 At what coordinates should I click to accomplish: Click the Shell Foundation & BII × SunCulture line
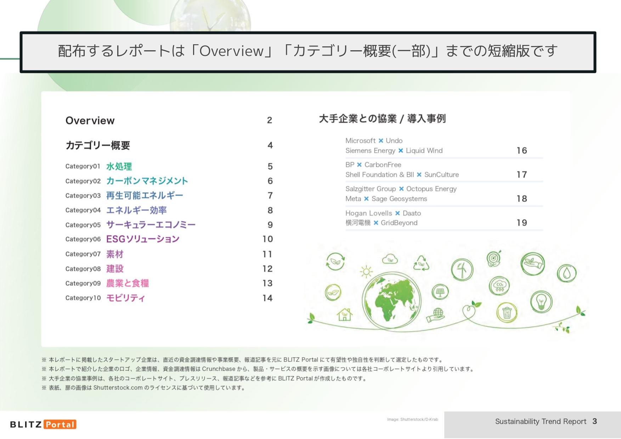[402, 175]
